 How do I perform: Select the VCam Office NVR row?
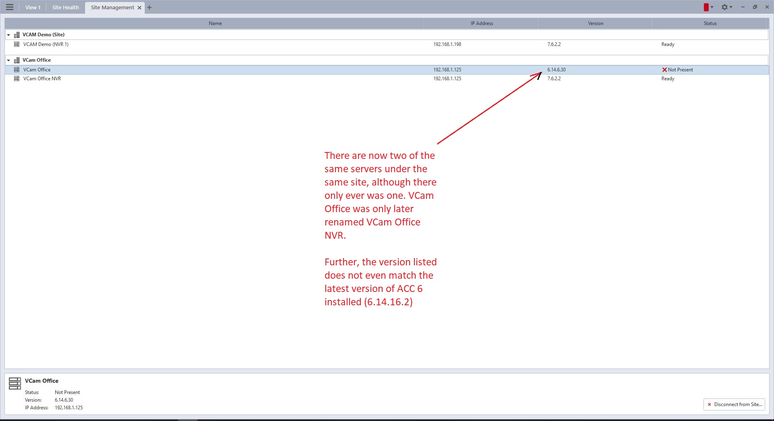[x=387, y=79]
